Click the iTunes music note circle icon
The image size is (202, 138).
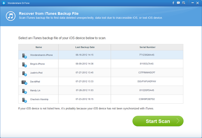10,16
